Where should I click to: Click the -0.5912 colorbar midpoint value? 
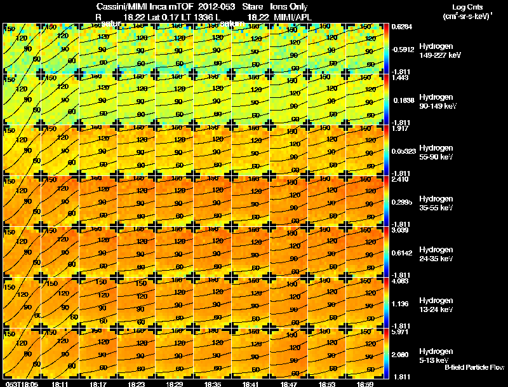click(403, 50)
